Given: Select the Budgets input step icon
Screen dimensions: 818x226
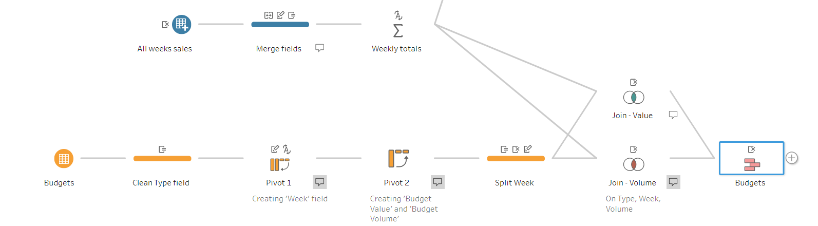Looking at the screenshot, I should point(64,159).
